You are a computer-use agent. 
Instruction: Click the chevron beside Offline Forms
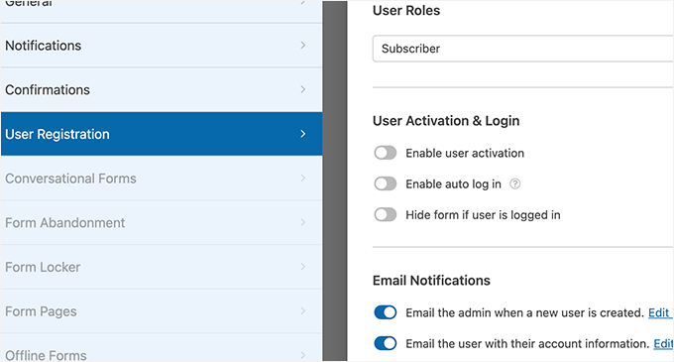pos(303,355)
